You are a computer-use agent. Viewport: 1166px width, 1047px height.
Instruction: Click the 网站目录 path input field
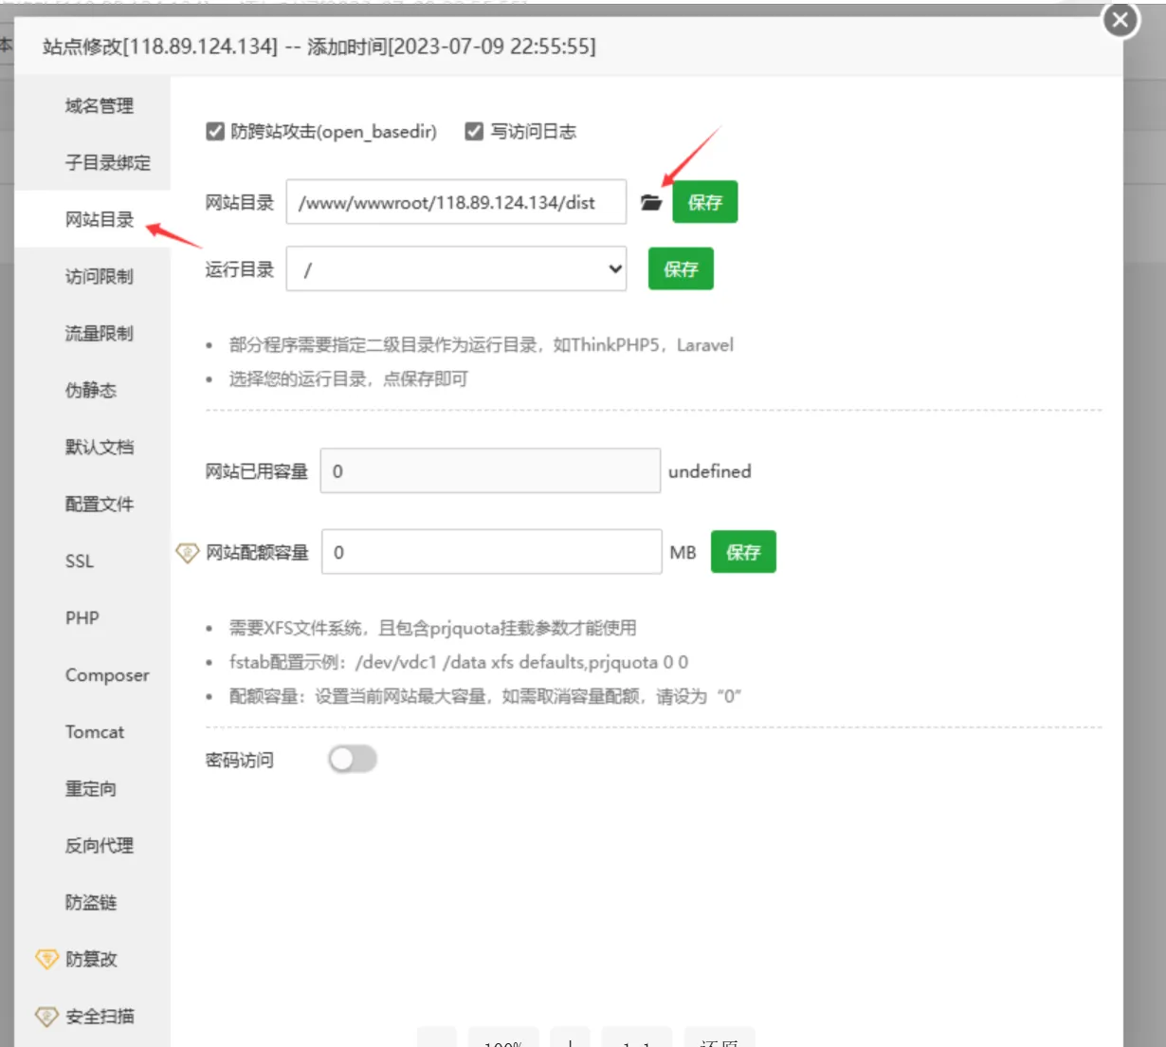tap(456, 202)
